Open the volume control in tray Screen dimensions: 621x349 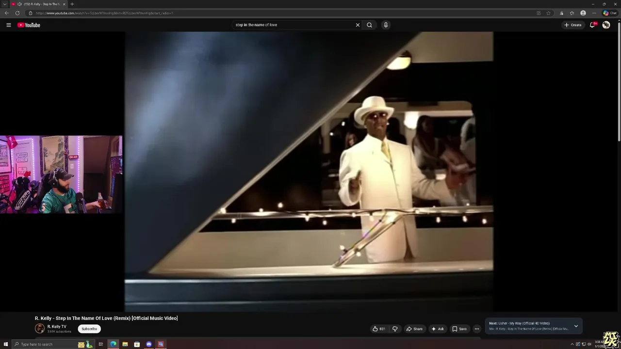point(589,344)
